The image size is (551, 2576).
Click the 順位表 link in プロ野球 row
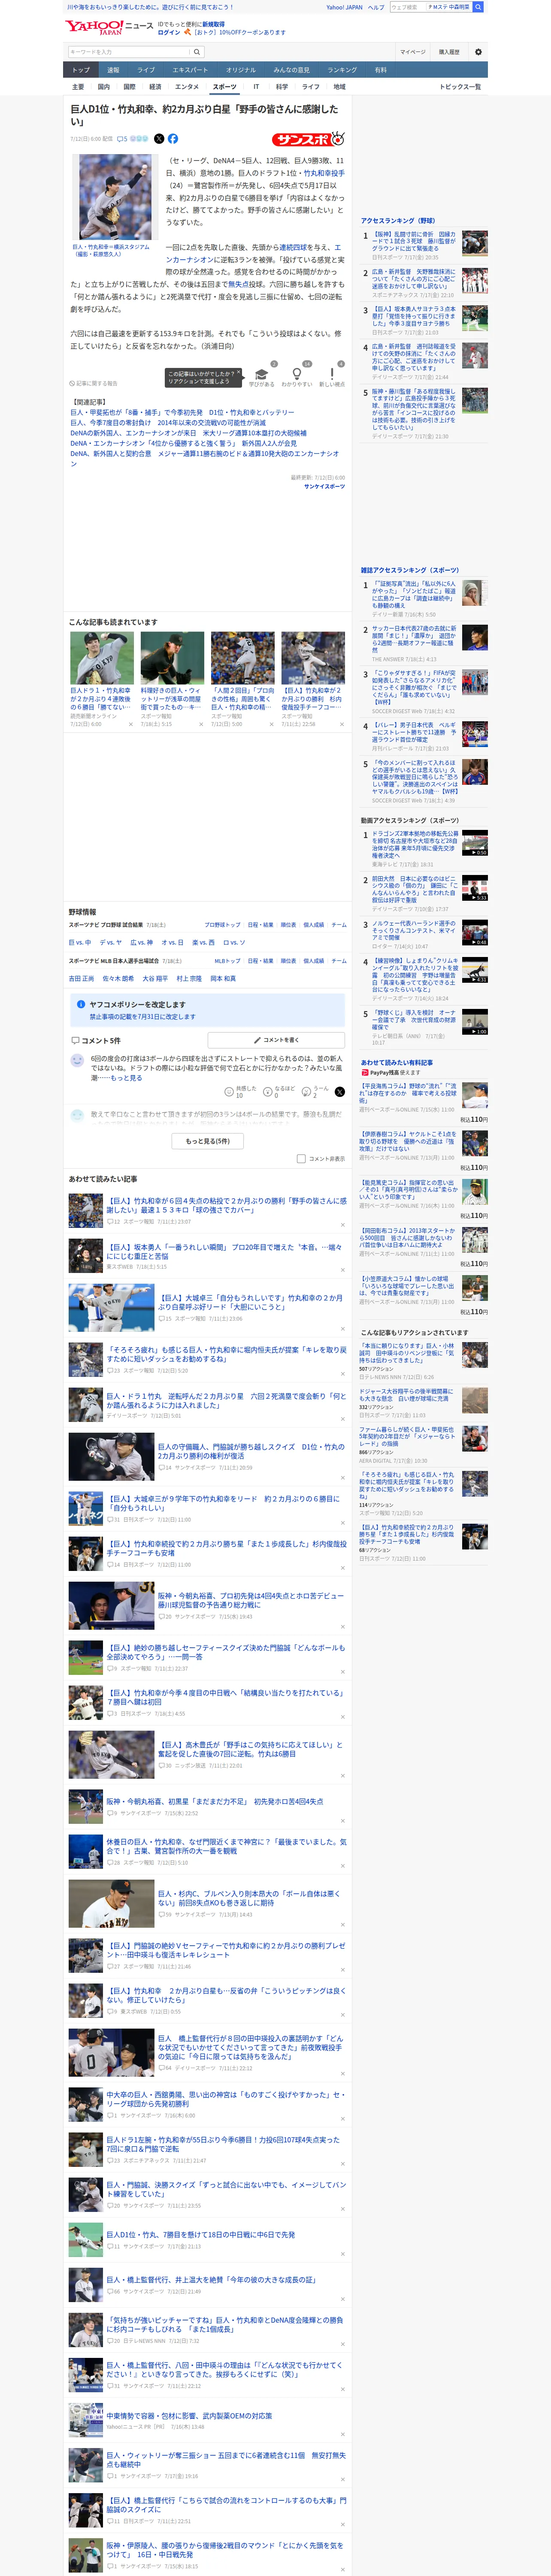(x=289, y=925)
